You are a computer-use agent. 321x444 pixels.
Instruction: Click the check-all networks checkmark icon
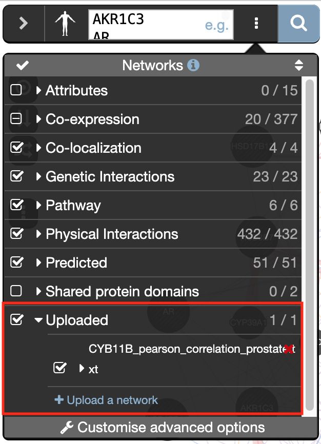pyautogui.click(x=23, y=66)
